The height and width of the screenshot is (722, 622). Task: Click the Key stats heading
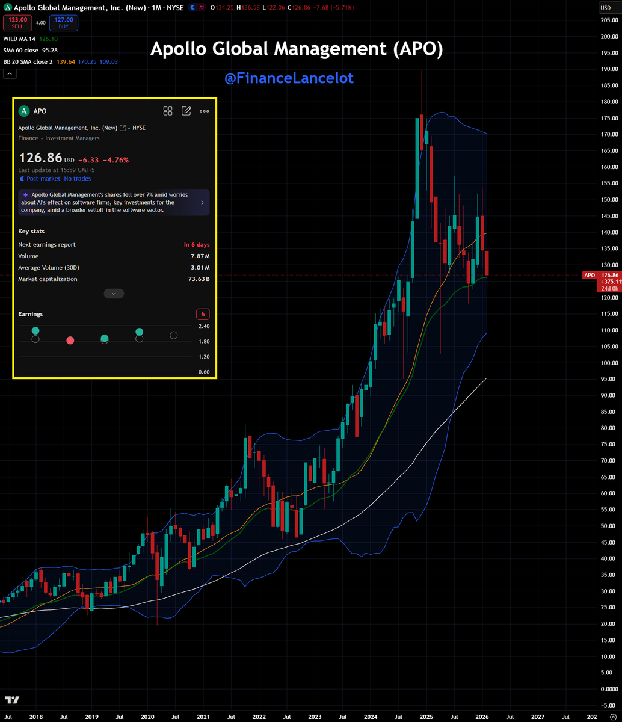(x=31, y=231)
